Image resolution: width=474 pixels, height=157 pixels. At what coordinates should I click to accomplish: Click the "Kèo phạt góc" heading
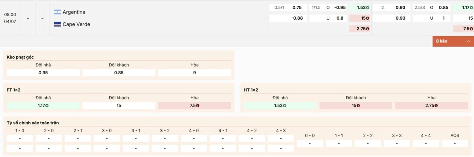point(20,57)
